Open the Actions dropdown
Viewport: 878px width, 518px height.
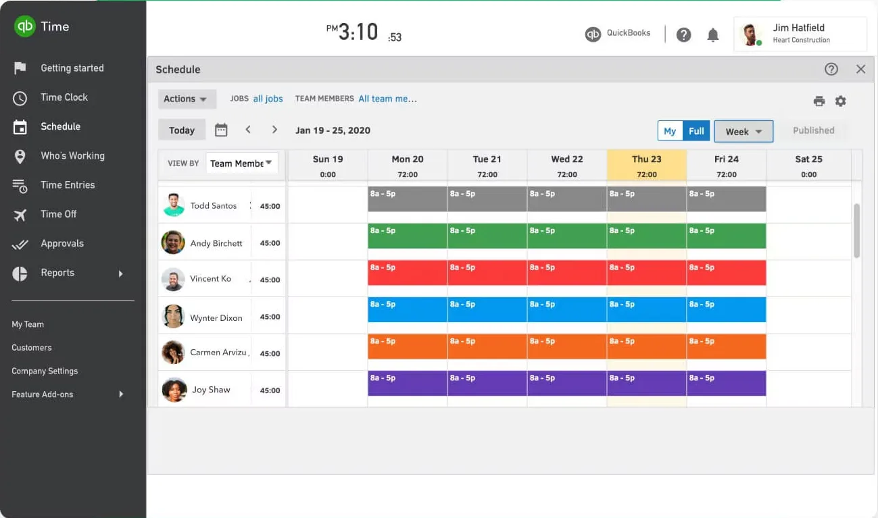click(187, 99)
